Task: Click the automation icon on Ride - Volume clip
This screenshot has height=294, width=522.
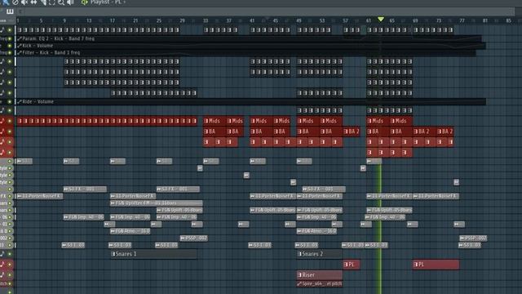Action: [20, 101]
